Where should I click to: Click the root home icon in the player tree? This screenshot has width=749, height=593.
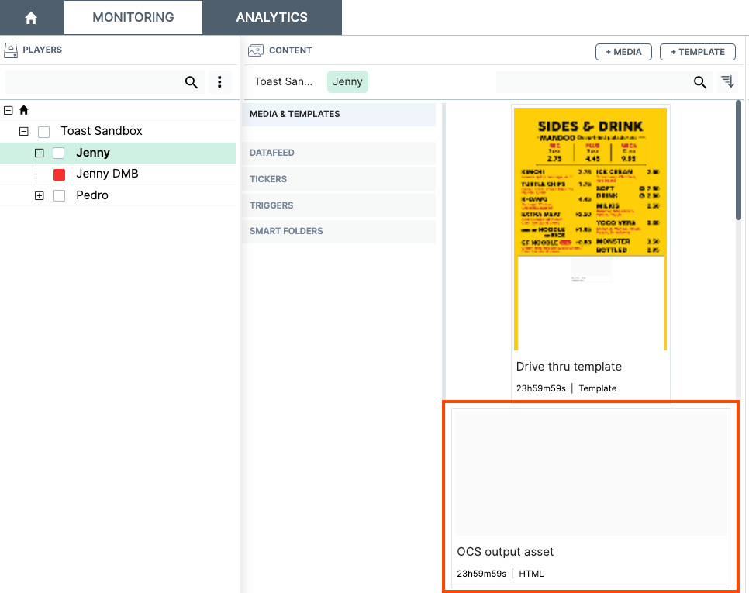pos(23,109)
